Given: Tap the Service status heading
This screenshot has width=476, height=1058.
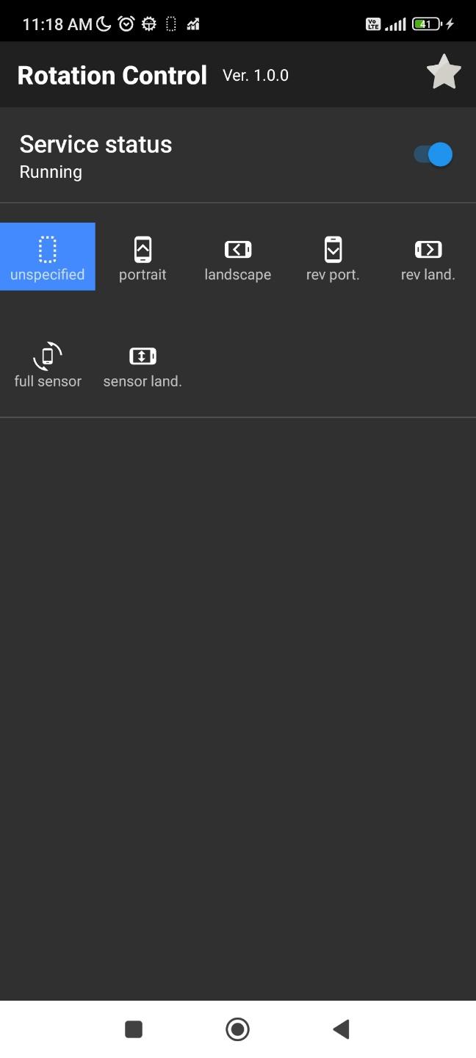Looking at the screenshot, I should pos(95,144).
